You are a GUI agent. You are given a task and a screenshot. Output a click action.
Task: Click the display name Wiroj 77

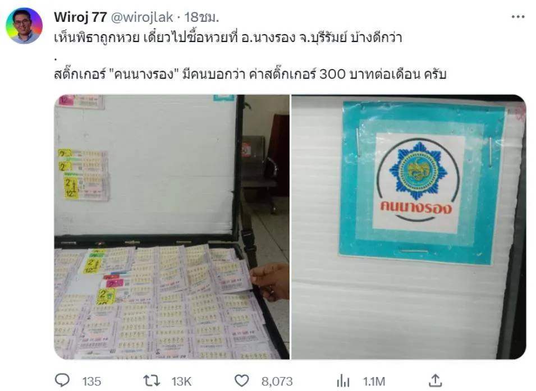tap(80, 17)
